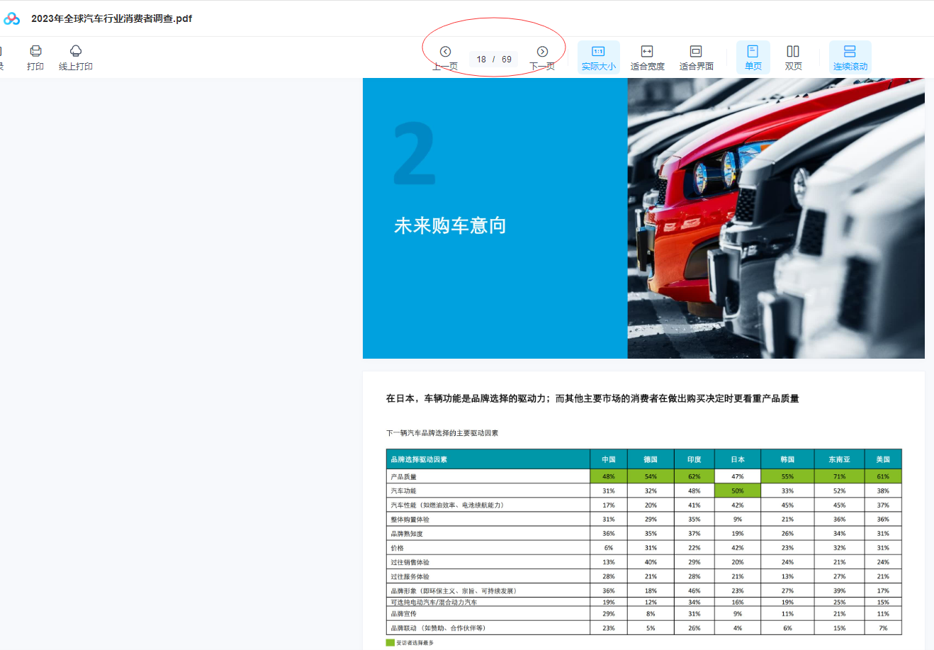Viewport: 934px width, 650px height.
Task: Set zoom to 实际大小 actual size
Action: pyautogui.click(x=598, y=57)
